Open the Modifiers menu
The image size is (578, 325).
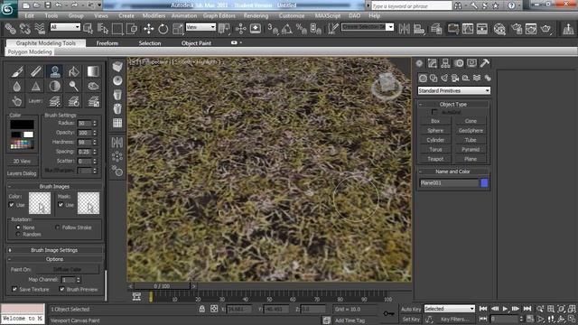click(x=154, y=16)
